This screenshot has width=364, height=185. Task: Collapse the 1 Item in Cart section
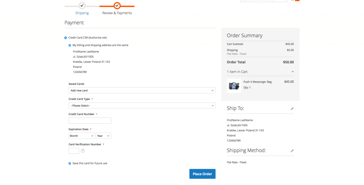(x=293, y=72)
